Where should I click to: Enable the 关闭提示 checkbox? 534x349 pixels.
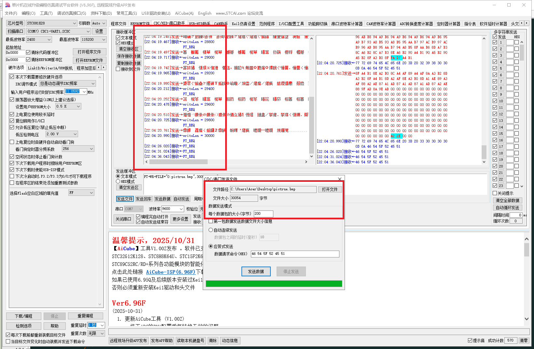click(495, 193)
